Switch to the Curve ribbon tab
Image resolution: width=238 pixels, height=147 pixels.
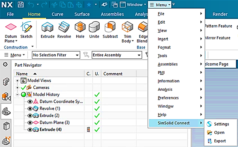tap(57, 14)
